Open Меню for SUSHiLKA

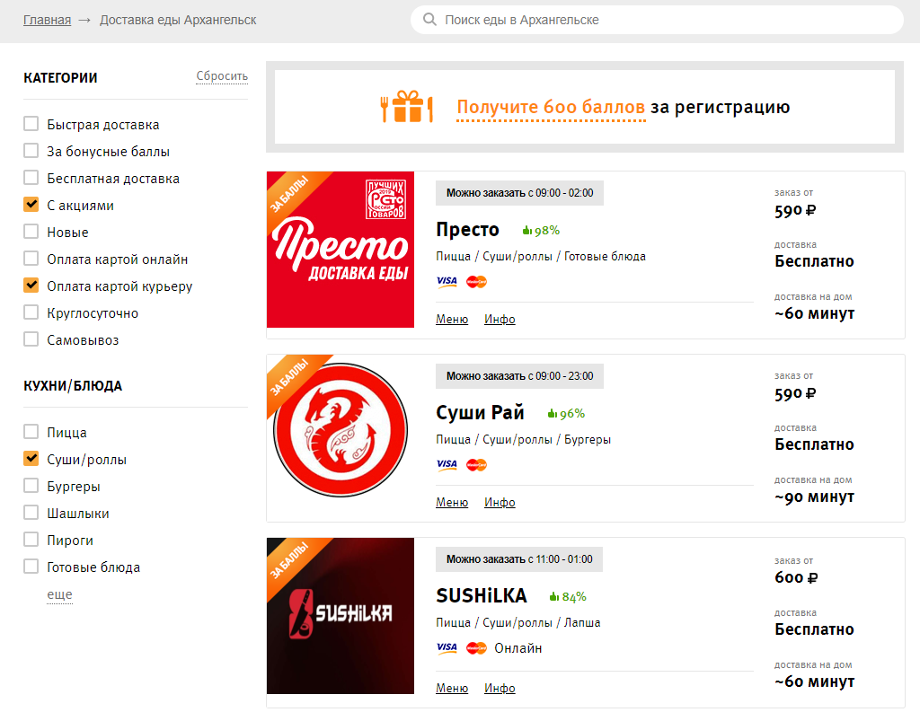click(452, 688)
